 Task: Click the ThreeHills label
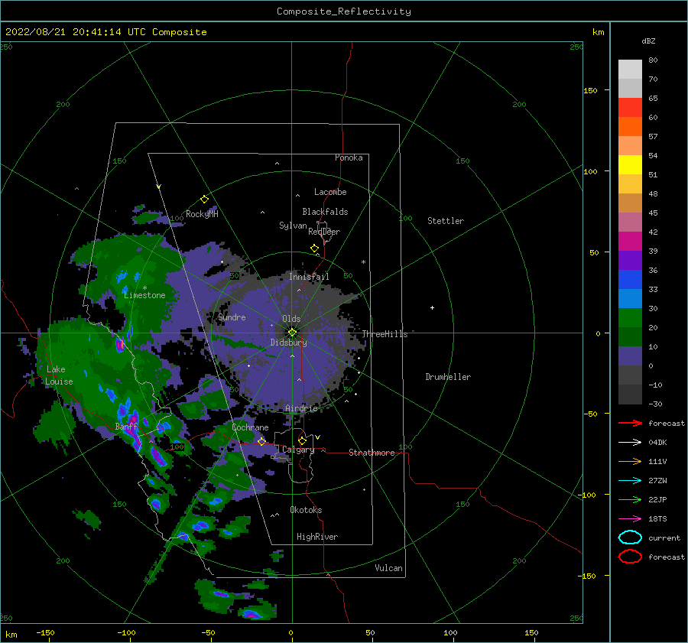385,334
